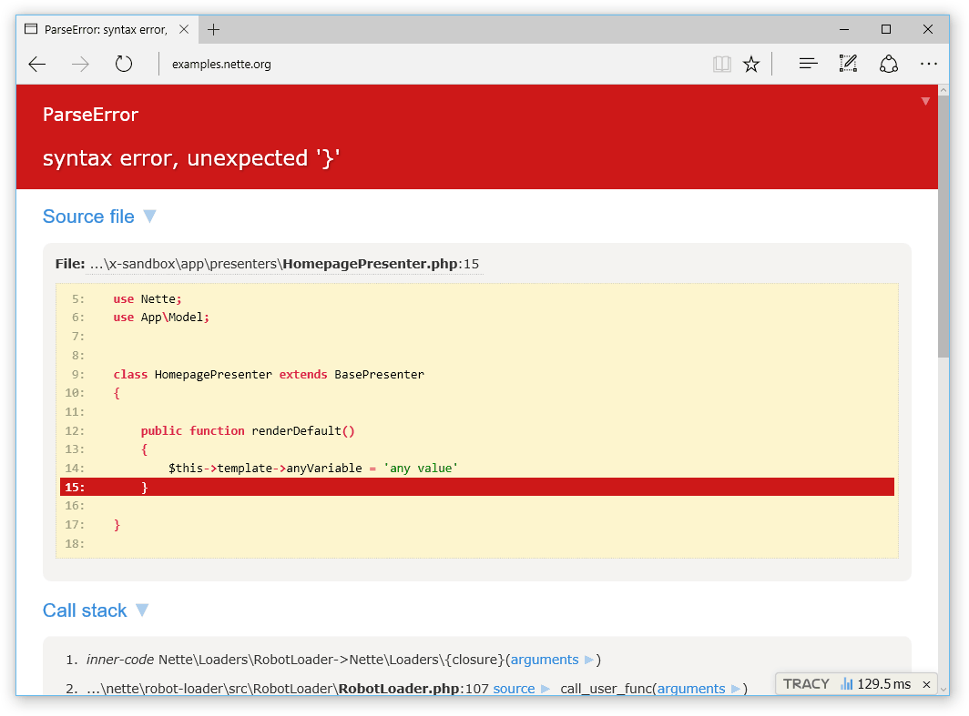
Task: Share the current page
Action: [888, 64]
